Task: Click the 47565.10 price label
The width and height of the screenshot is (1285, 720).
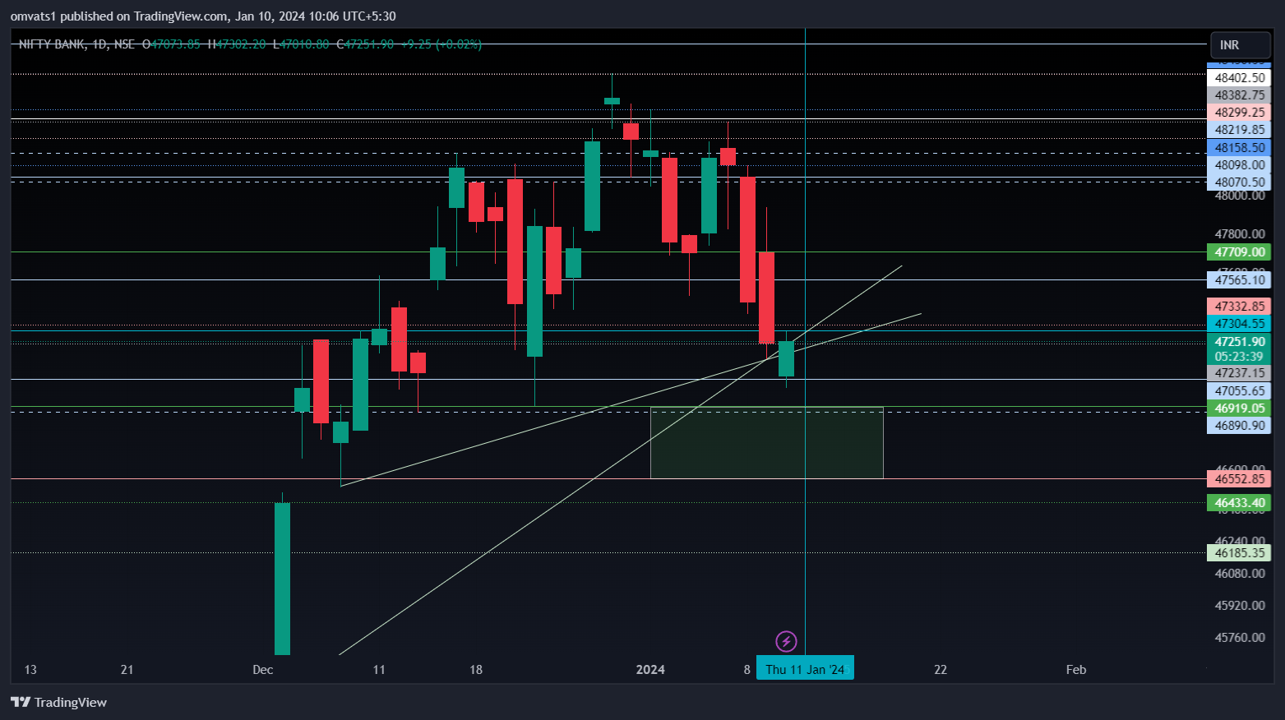Action: (x=1239, y=280)
